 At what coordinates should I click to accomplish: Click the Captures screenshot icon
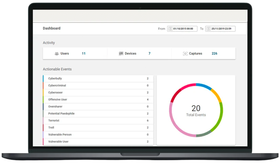click(185, 54)
